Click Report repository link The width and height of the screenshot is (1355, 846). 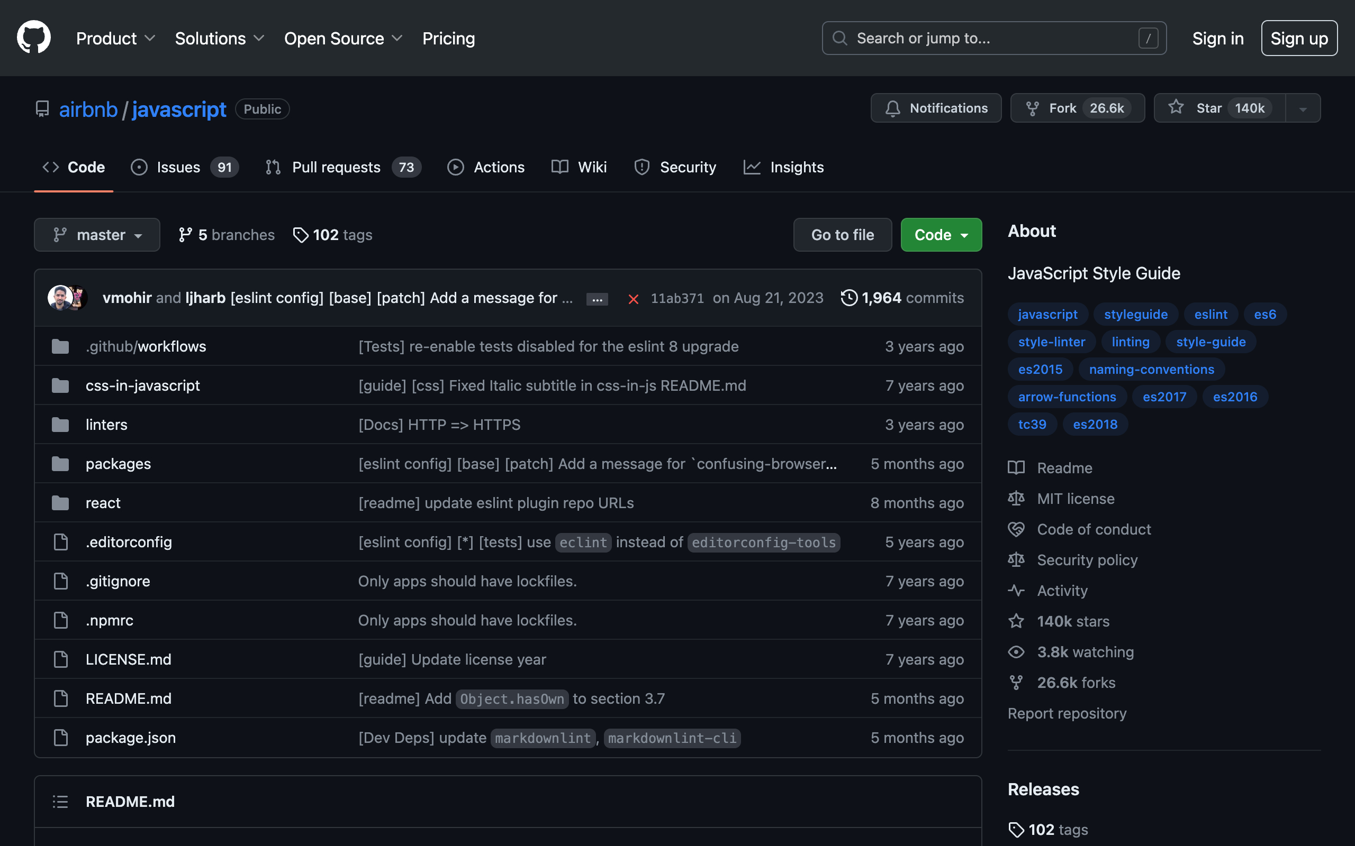[1067, 713]
